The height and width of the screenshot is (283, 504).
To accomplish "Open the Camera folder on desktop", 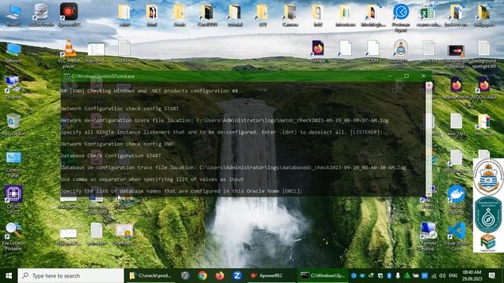I will pos(291,16).
